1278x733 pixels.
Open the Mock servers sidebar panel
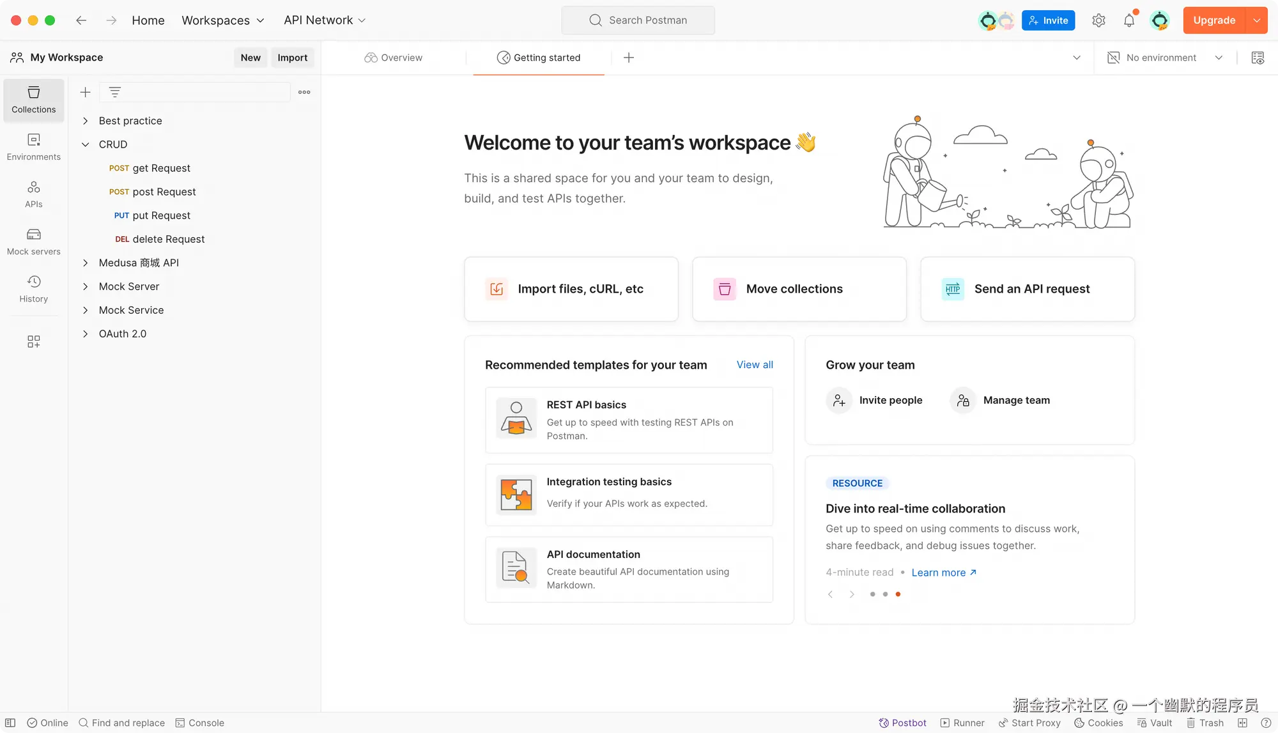(33, 242)
